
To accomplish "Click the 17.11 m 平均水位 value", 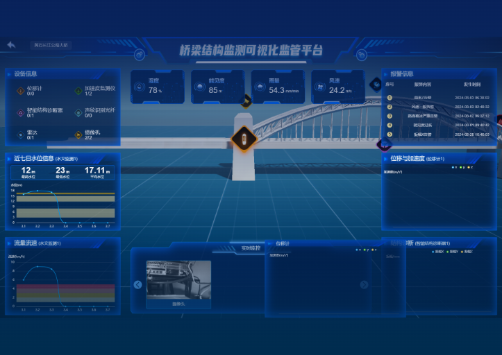I will pos(97,170).
